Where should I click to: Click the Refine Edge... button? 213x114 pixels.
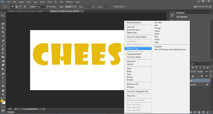[x=120, y=7]
